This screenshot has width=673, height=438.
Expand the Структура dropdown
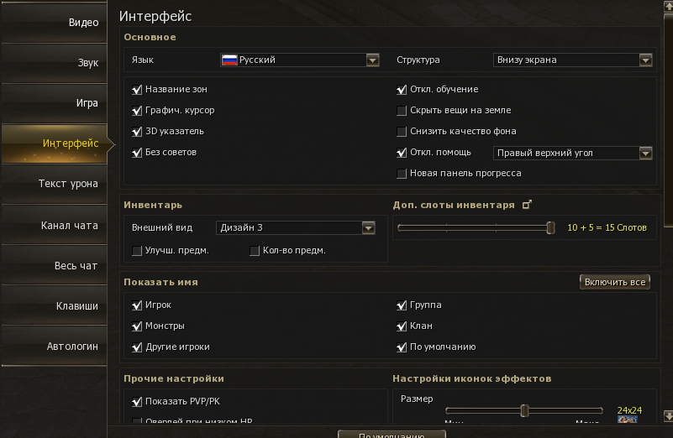(x=645, y=60)
